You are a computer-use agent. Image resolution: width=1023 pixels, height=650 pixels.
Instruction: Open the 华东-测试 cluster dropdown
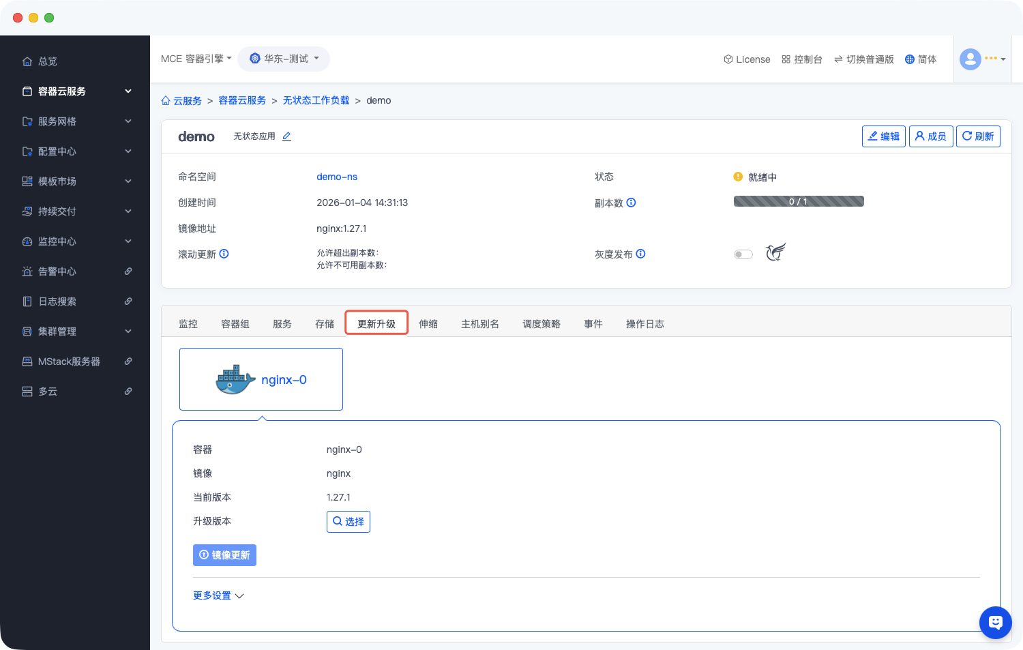point(284,59)
